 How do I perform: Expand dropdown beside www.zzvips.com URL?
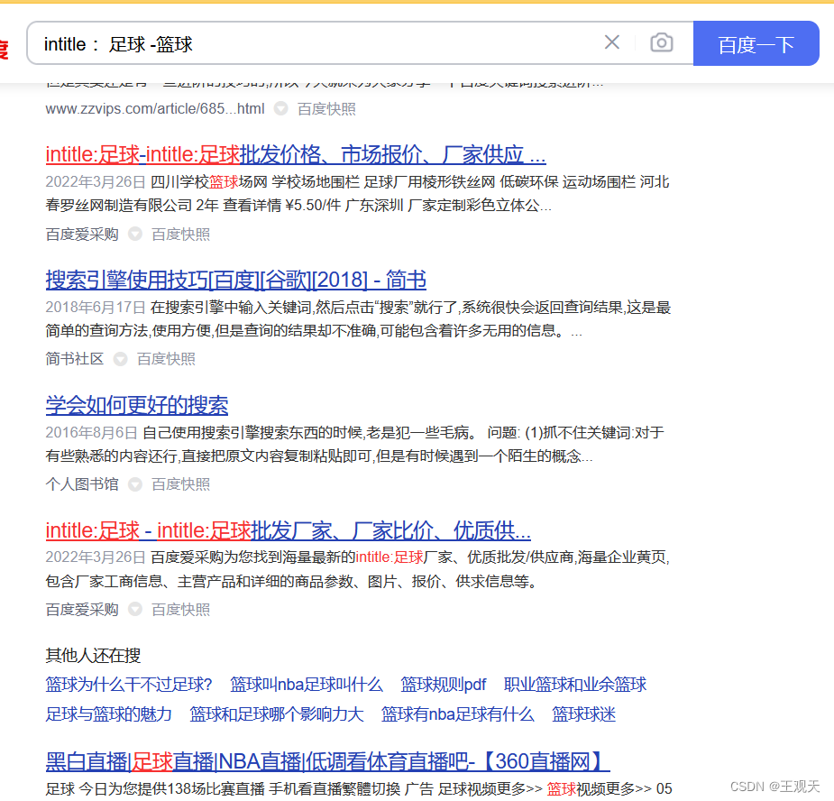point(280,108)
